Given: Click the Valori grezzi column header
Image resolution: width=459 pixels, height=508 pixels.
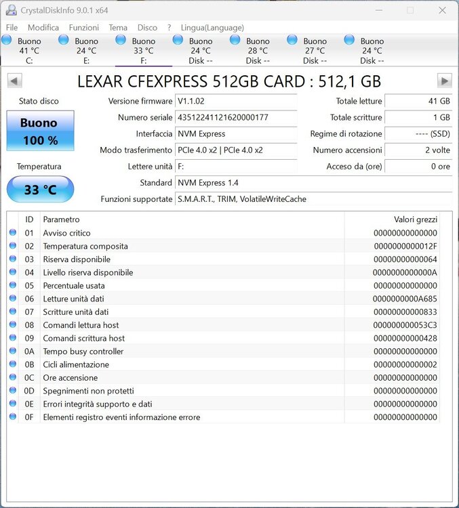Looking at the screenshot, I should pyautogui.click(x=392, y=219).
